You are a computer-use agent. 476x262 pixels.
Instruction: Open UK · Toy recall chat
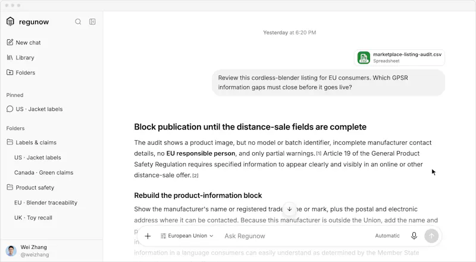[x=33, y=217]
